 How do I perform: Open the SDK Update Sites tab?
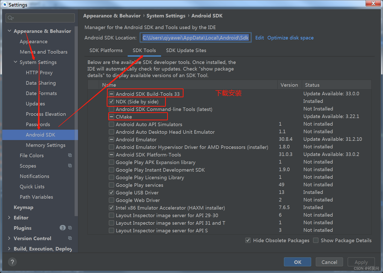186,50
